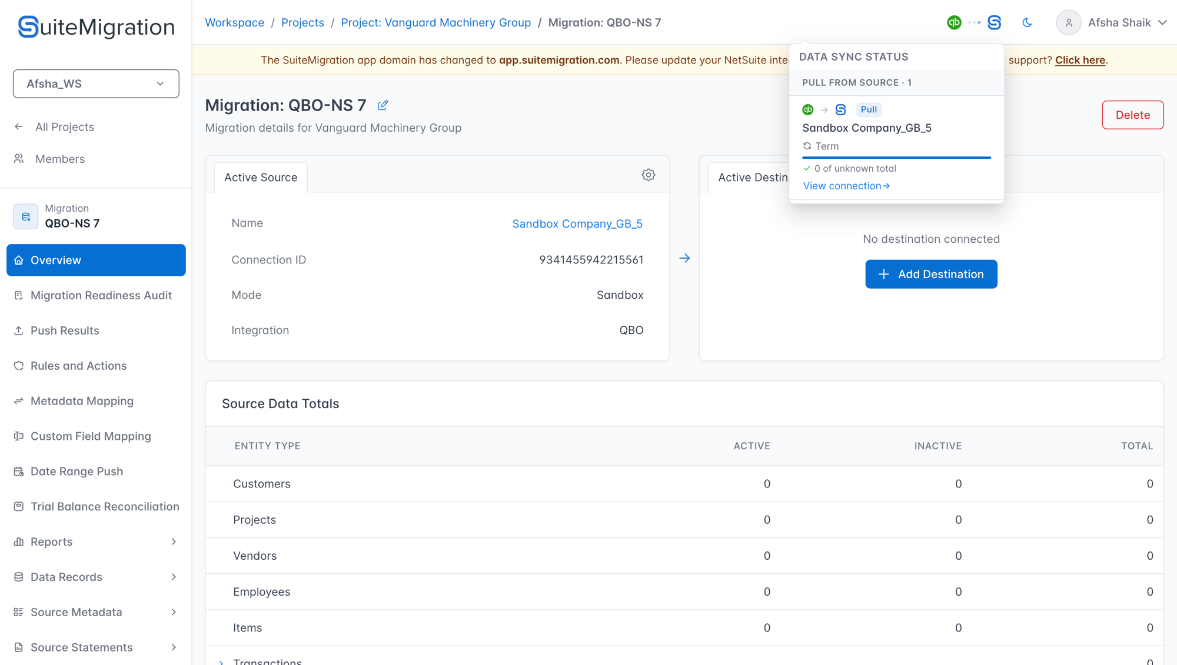Open the Afsha Shaik user menu
1177x665 pixels.
pos(1111,22)
